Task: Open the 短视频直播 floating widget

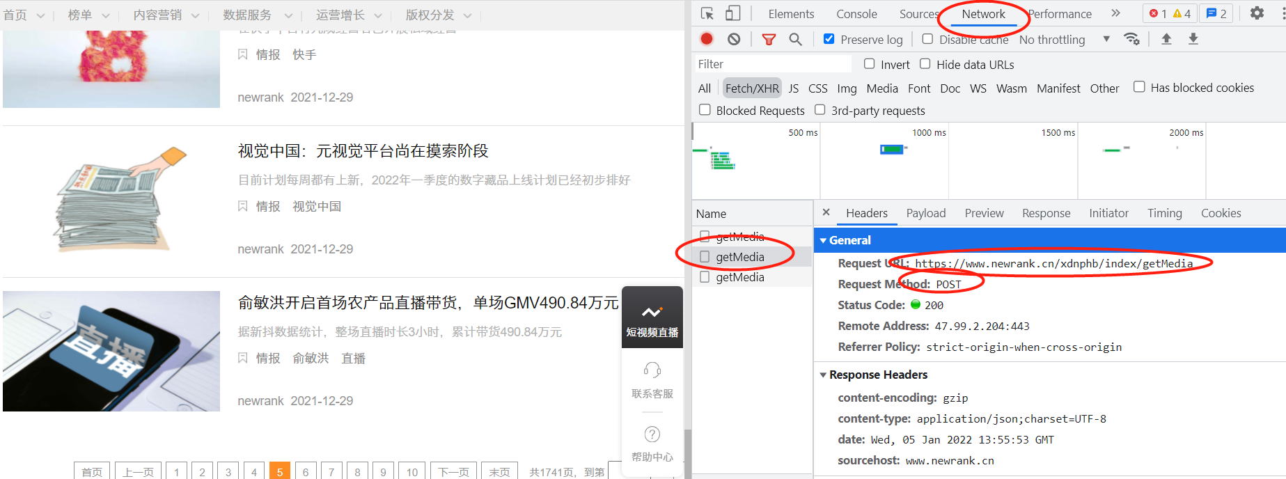Action: click(652, 317)
